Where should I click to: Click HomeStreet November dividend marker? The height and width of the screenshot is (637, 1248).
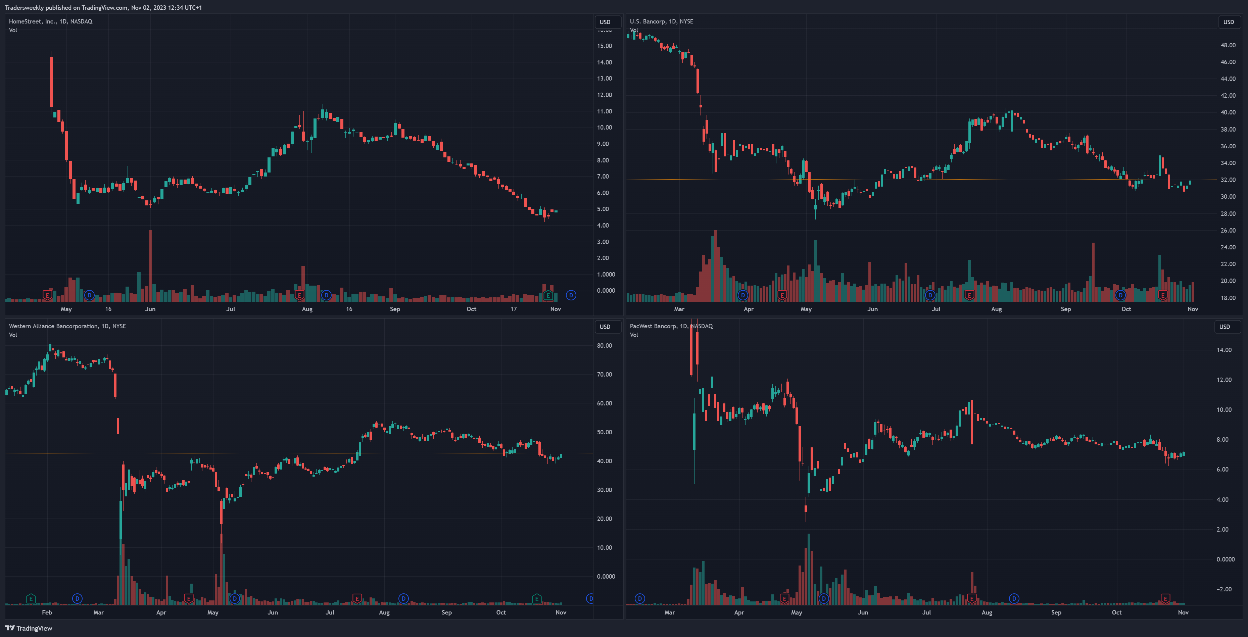point(571,295)
